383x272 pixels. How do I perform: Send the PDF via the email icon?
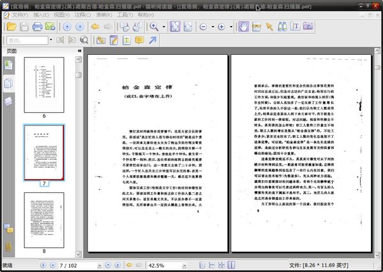pos(50,26)
